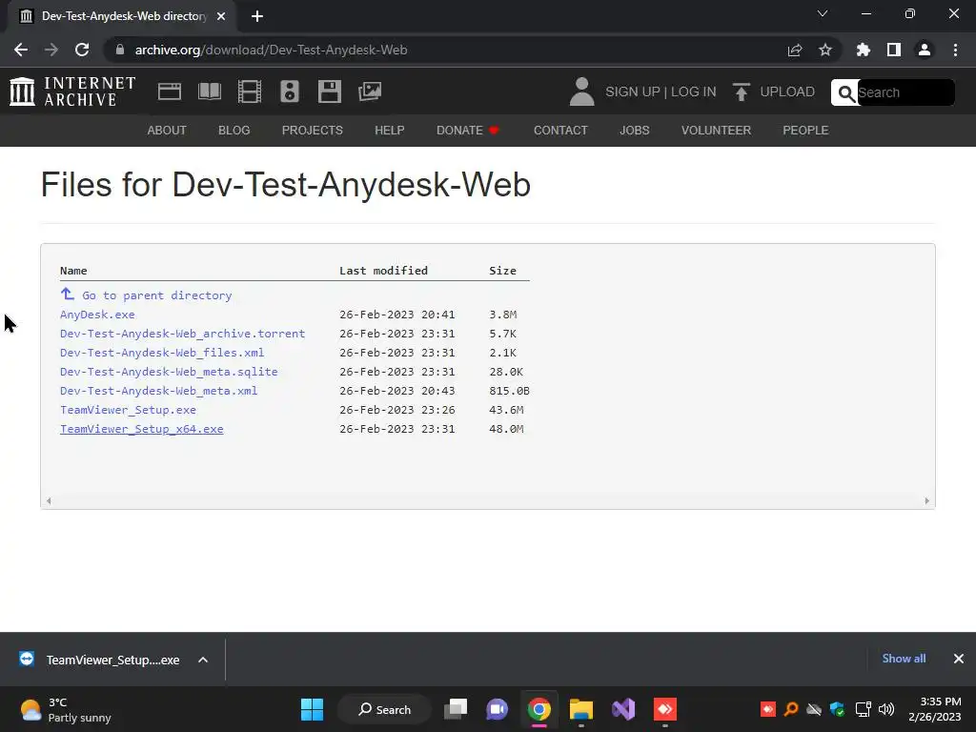Screen dimensions: 976x732
Task: Click LOG IN link
Action: coord(694,91)
